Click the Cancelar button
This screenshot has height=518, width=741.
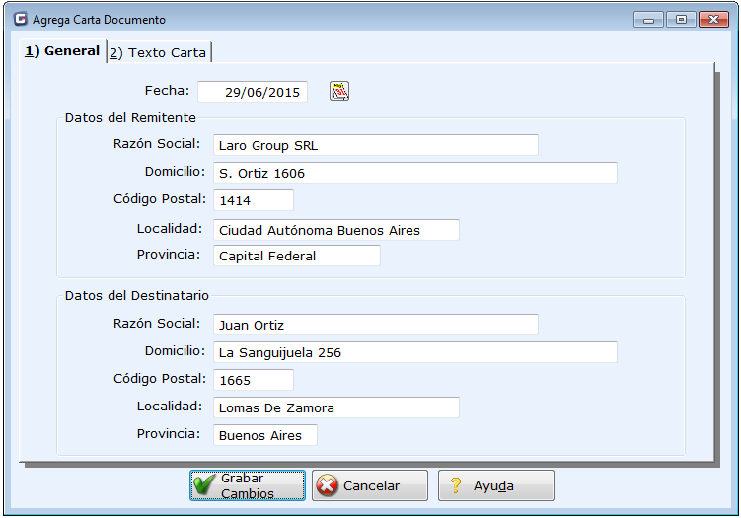[x=370, y=485]
